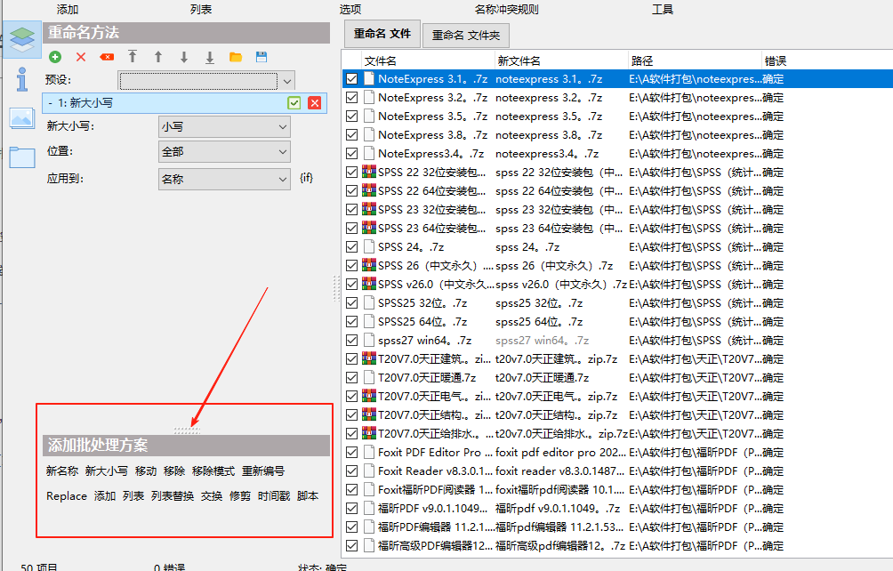Clear all methods with red eraser icon
Viewport: 893px width, 571px height.
coord(107,57)
